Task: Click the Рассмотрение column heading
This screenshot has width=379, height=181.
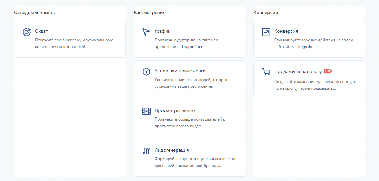Action: [149, 13]
